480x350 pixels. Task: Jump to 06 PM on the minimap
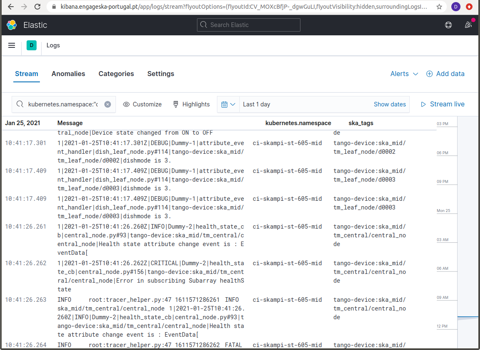click(x=442, y=153)
